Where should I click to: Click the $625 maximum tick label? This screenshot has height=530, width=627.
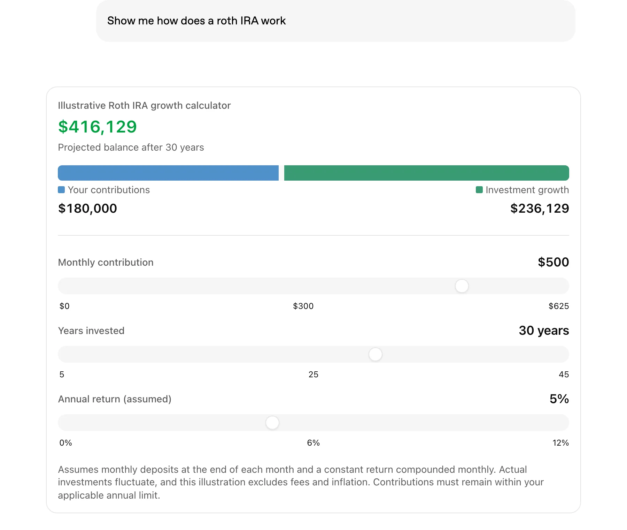click(x=559, y=306)
